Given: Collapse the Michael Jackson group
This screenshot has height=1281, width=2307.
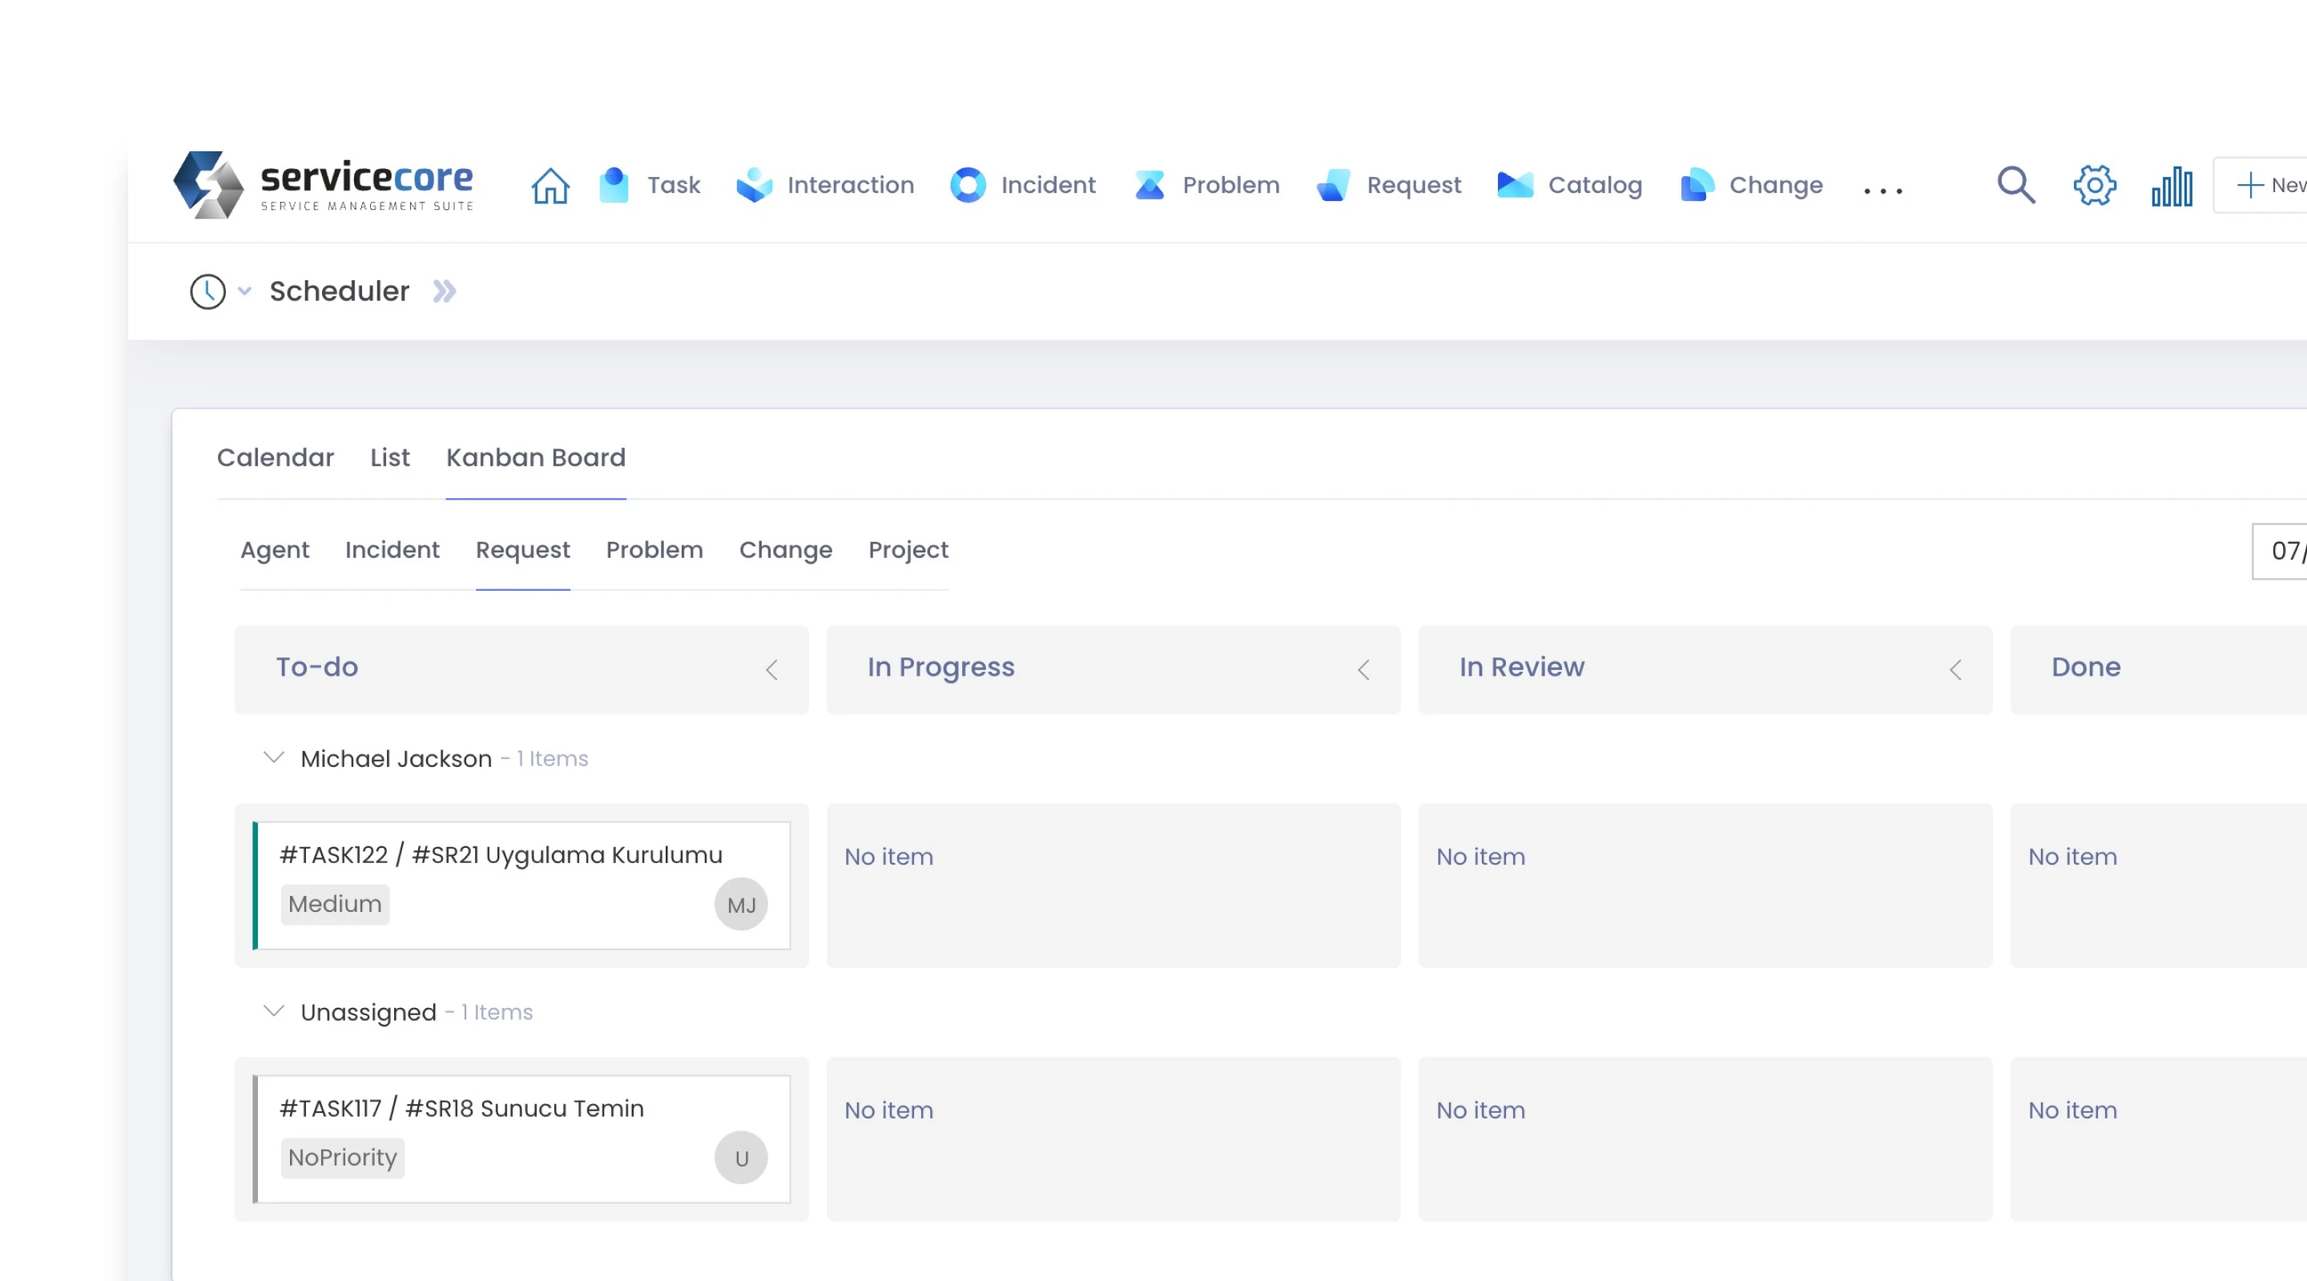Looking at the screenshot, I should 274,758.
